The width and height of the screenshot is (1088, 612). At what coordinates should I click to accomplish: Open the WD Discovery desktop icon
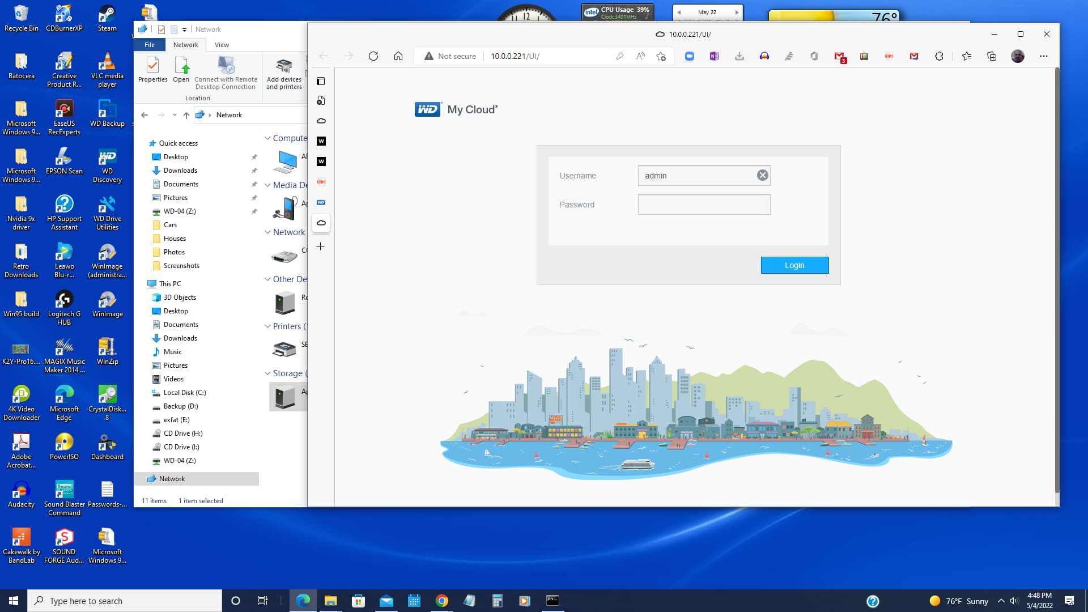(x=107, y=165)
